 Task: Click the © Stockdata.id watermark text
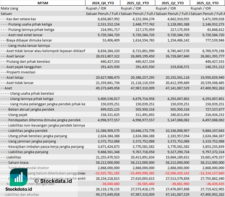pyautogui.click(x=53, y=181)
